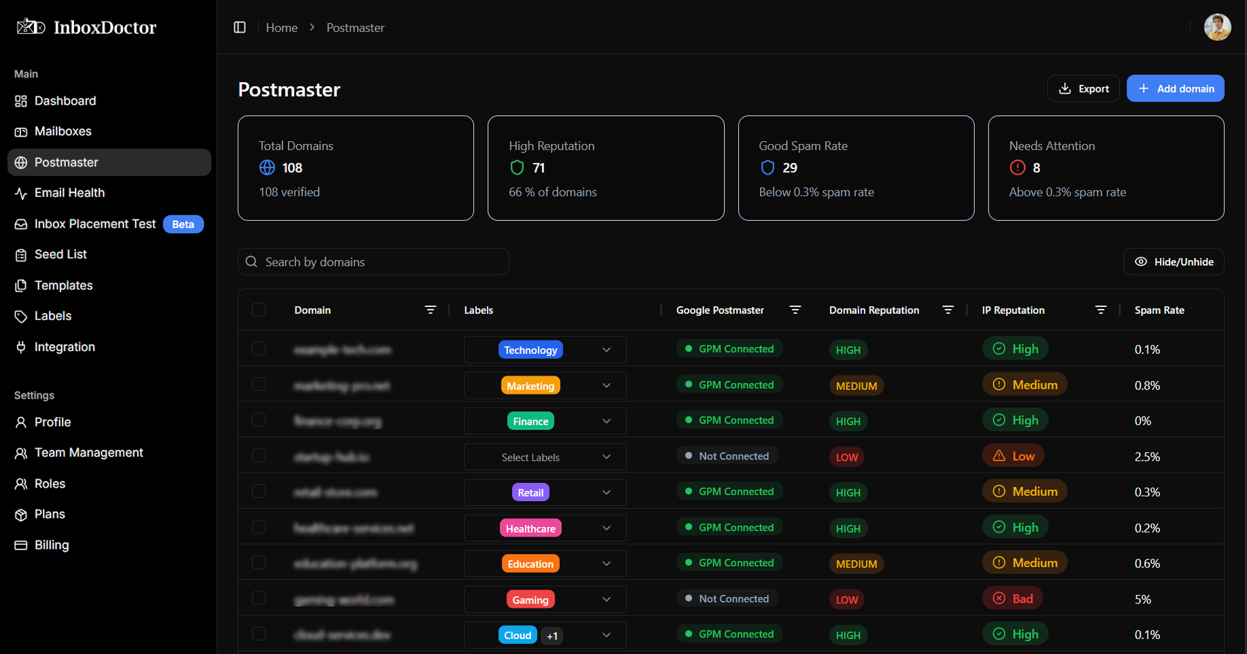Click the Hide/Unhide visibility button
The width and height of the screenshot is (1247, 654).
click(x=1174, y=262)
